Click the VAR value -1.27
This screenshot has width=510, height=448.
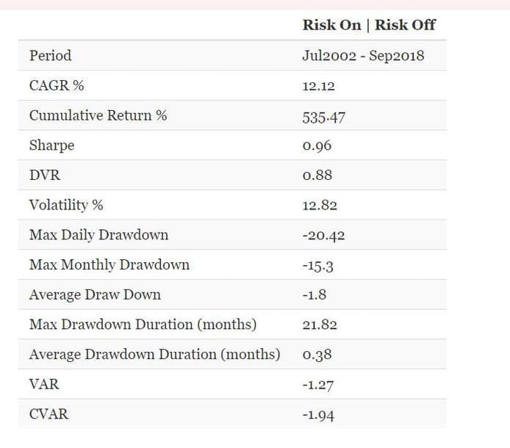pos(317,384)
